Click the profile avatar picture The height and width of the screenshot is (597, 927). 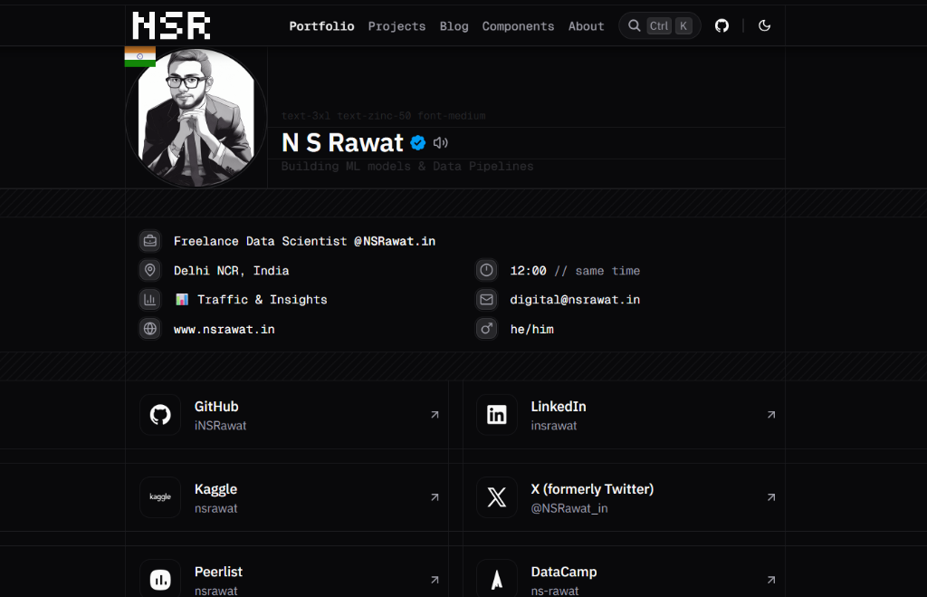[x=196, y=118]
